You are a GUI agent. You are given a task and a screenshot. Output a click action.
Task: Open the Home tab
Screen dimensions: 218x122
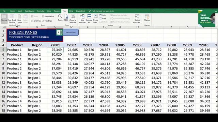tap(12, 11)
